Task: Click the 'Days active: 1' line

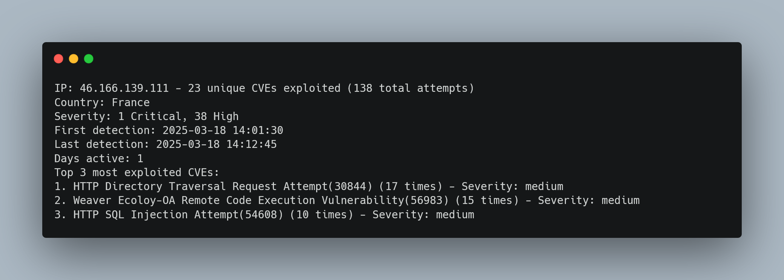Action: (99, 158)
